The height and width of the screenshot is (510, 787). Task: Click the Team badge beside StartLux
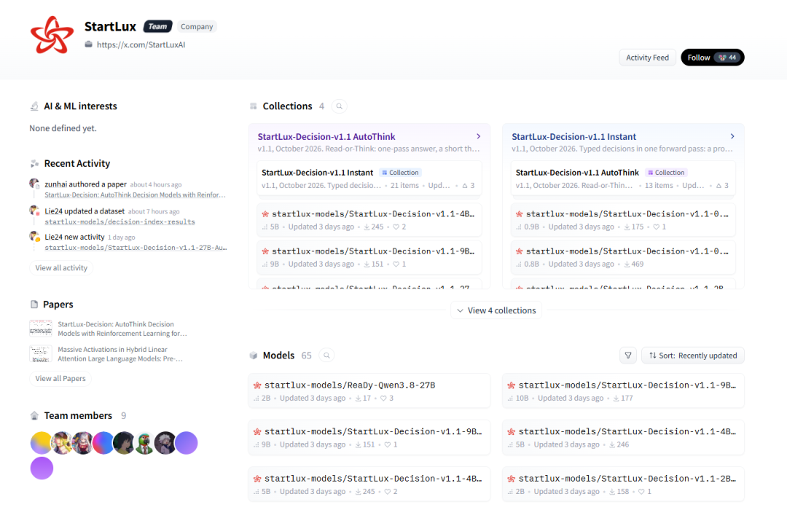157,27
